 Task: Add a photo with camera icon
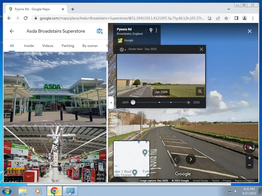tap(100, 31)
